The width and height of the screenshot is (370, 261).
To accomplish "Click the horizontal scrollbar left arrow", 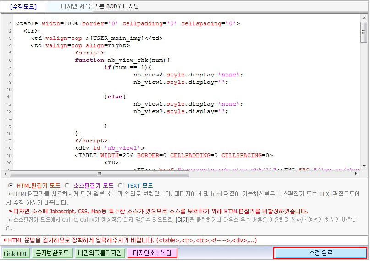I will [x=5, y=174].
